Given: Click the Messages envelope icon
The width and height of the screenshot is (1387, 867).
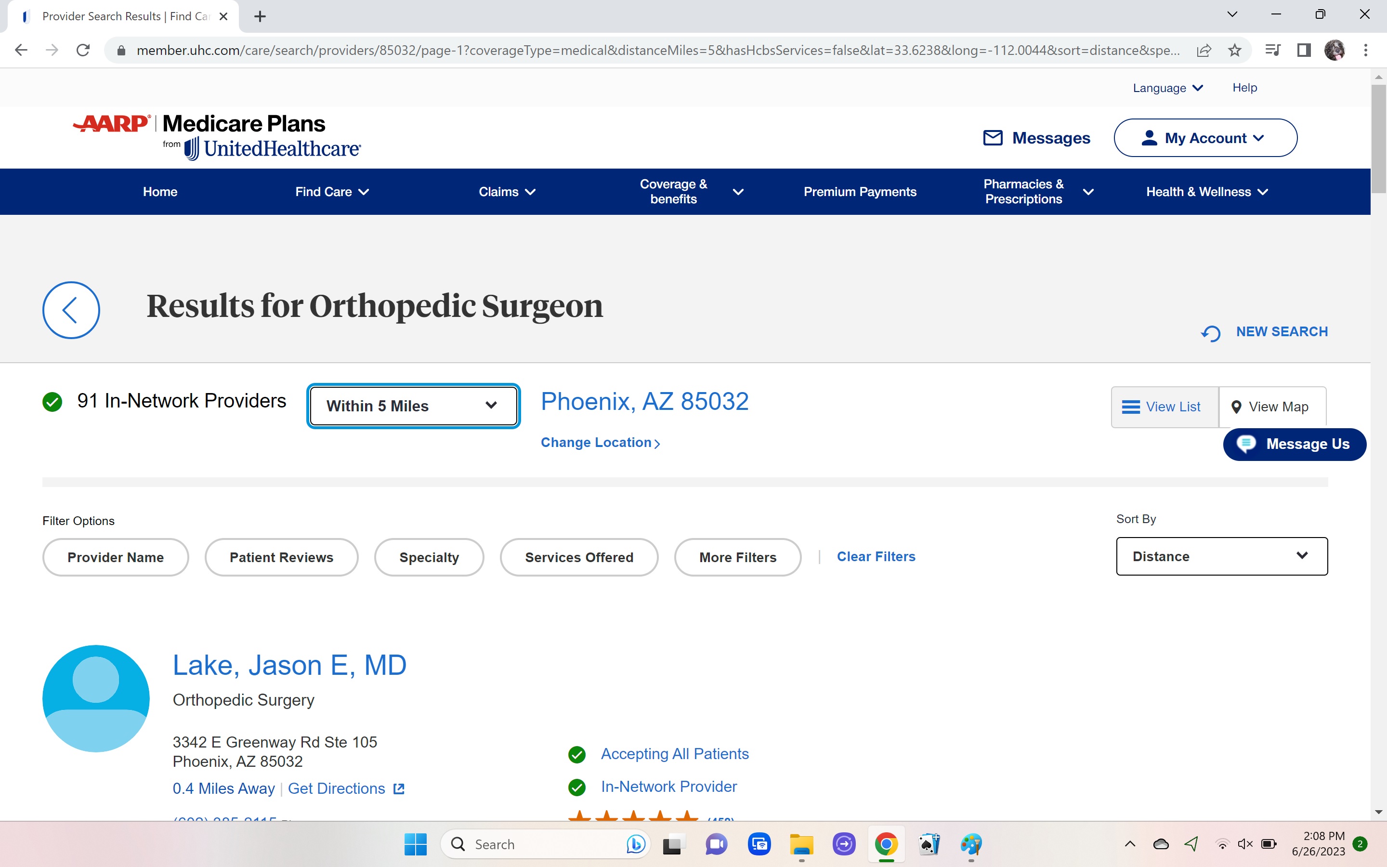Looking at the screenshot, I should pyautogui.click(x=993, y=138).
